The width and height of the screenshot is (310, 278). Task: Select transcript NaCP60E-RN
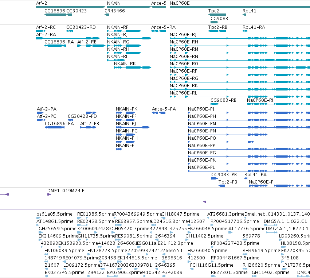pyautogui.click(x=184, y=57)
